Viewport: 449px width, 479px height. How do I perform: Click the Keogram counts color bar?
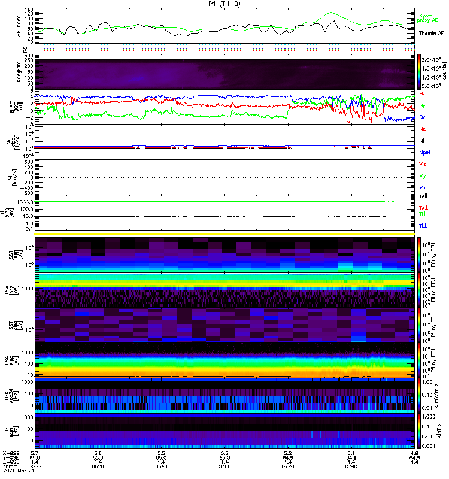(x=419, y=72)
